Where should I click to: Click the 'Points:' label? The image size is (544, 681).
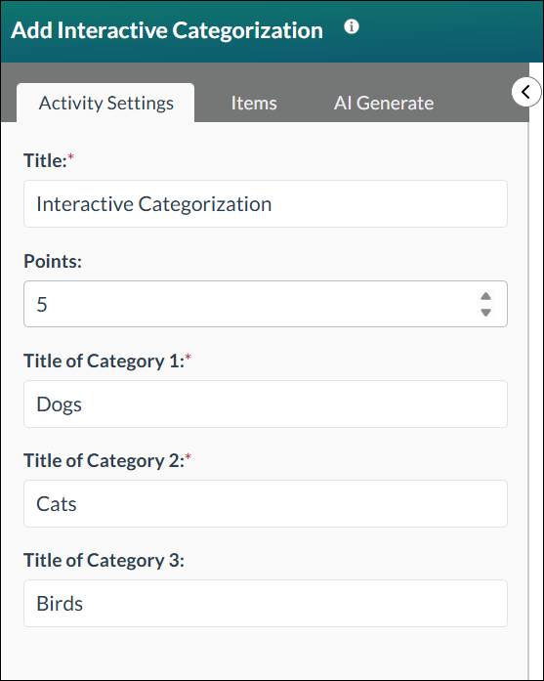pos(53,261)
